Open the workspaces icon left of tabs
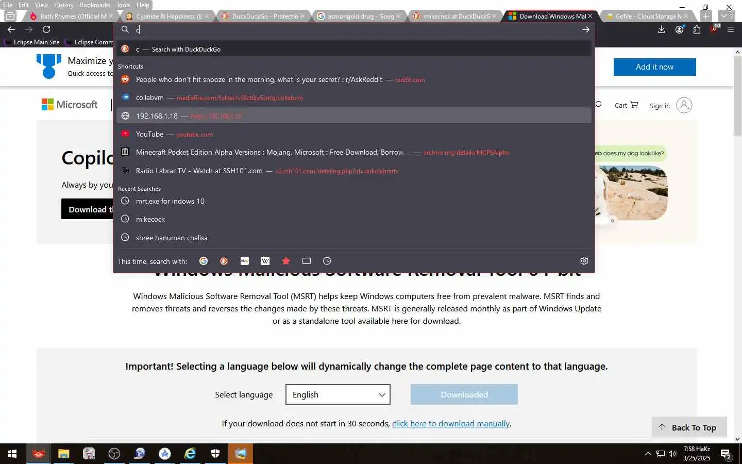 coord(10,16)
